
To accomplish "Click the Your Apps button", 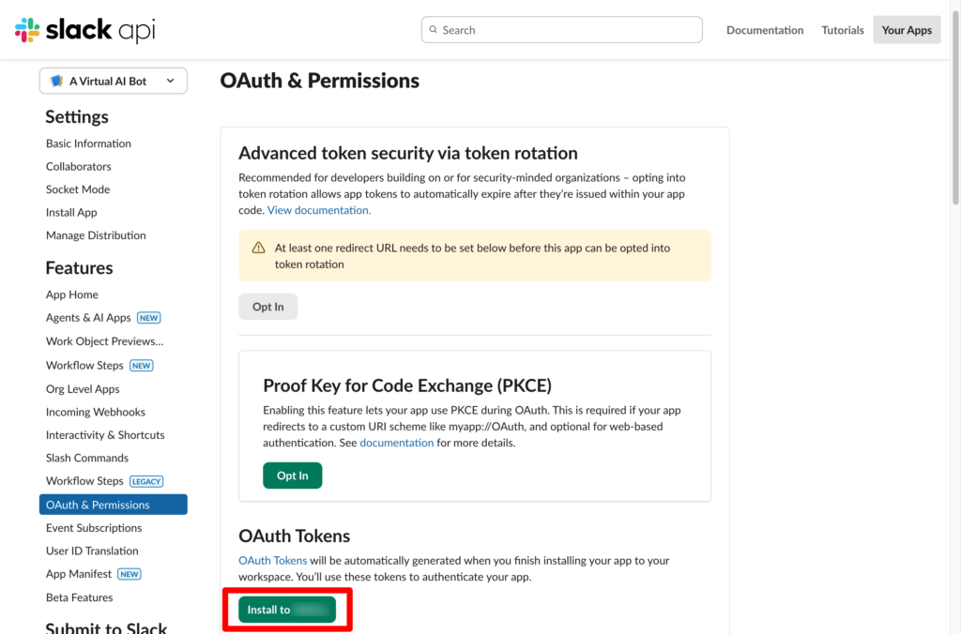I will tap(906, 30).
